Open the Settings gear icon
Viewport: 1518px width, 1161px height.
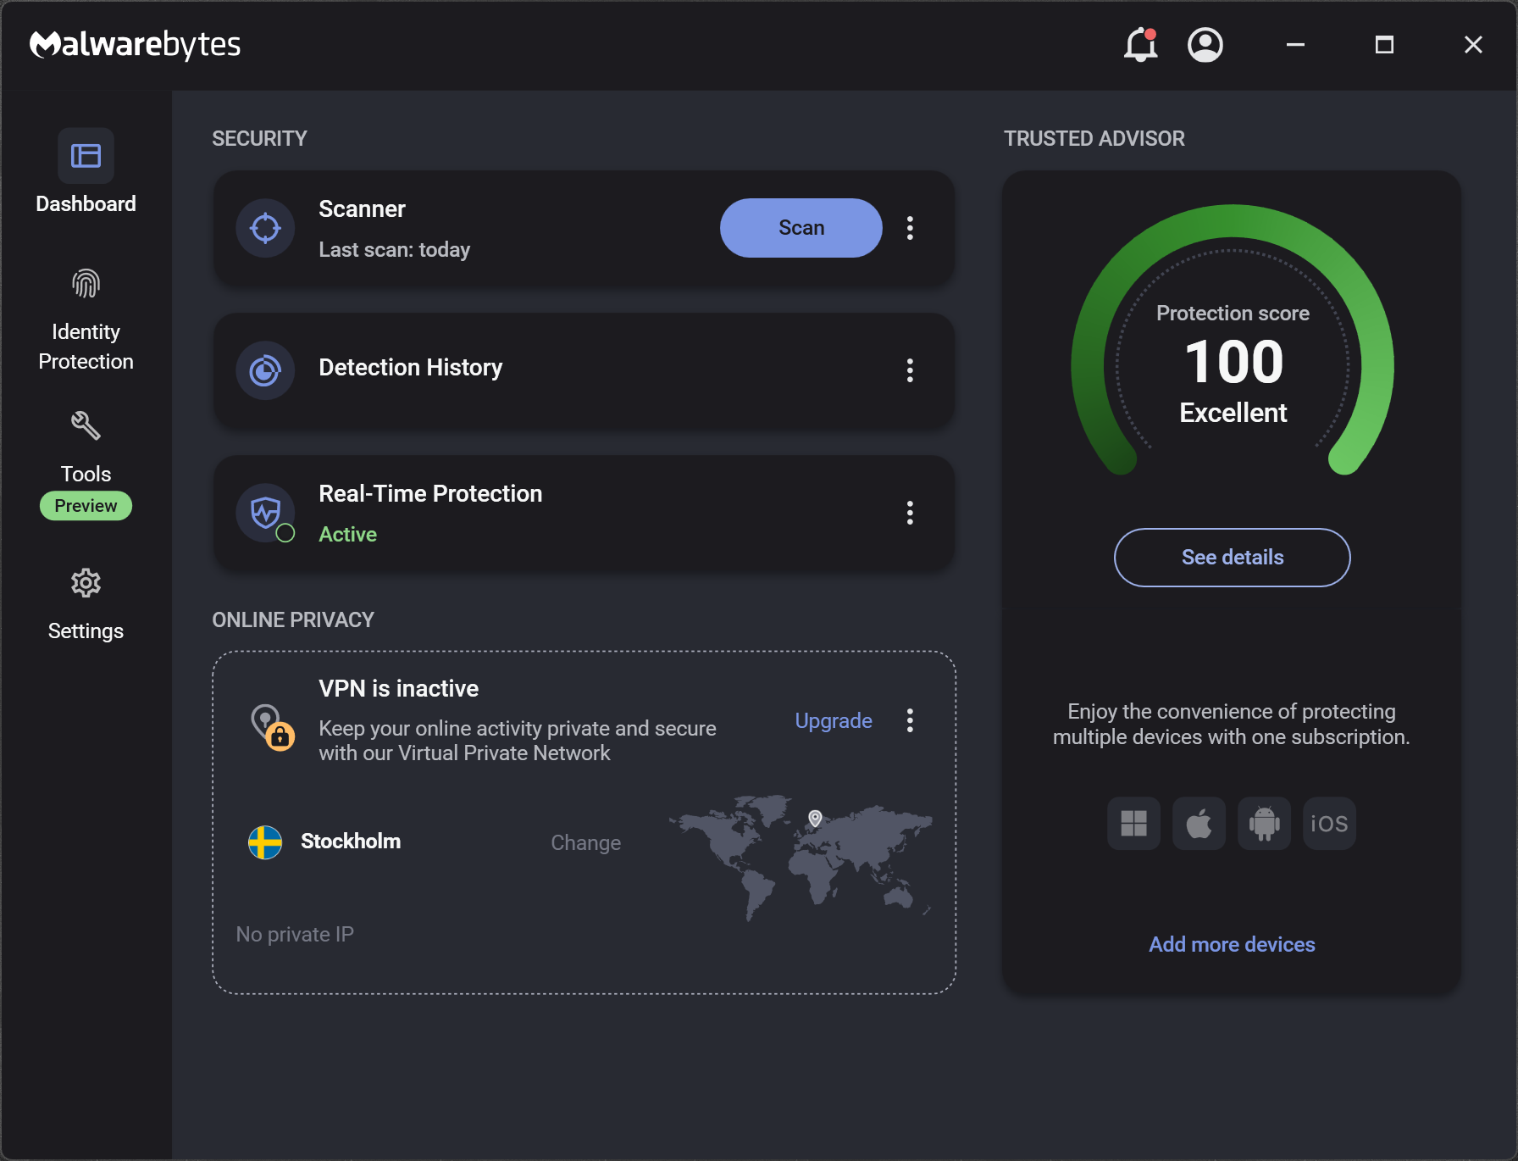[x=86, y=583]
